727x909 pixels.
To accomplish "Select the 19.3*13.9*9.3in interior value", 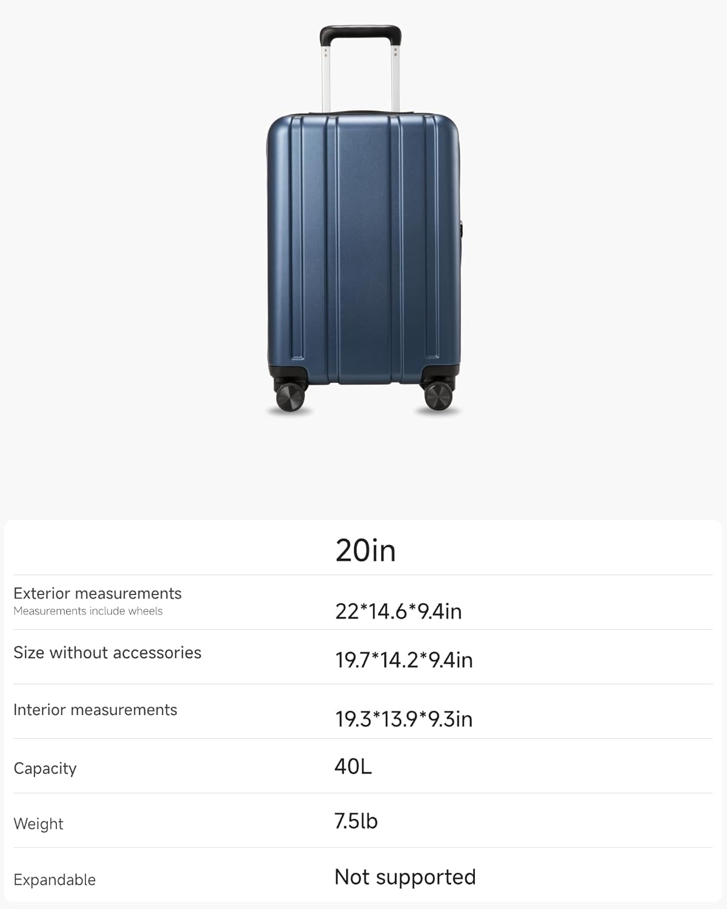I will click(x=404, y=719).
